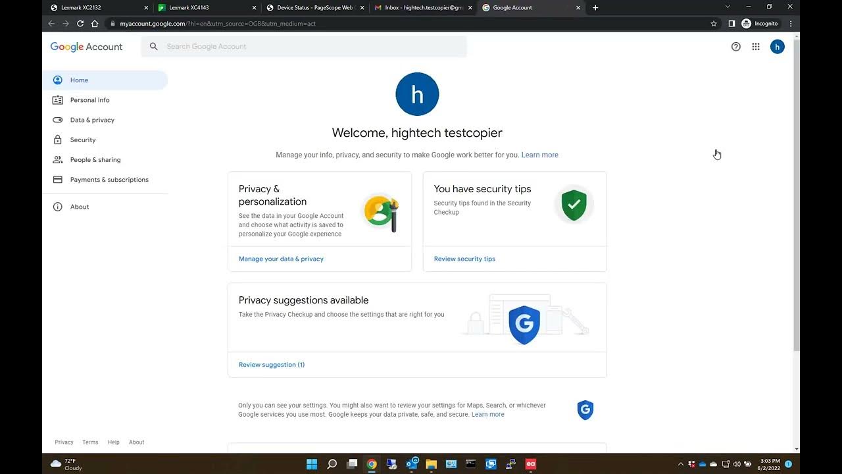Click the page vertical scrollbar
Viewport: 842px width, 474px height.
coord(797,196)
